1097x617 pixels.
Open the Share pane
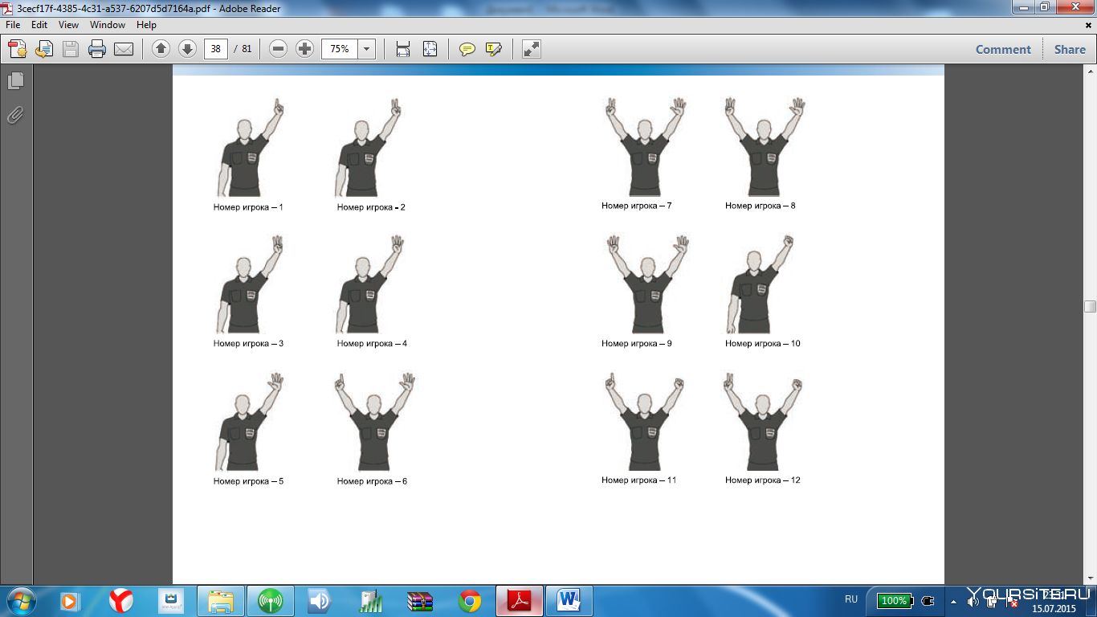[x=1070, y=49]
